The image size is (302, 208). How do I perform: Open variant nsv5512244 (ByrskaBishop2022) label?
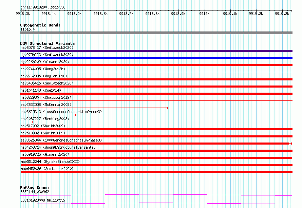(50, 162)
